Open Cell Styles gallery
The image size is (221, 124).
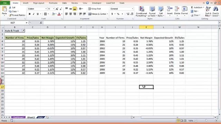click(x=161, y=11)
